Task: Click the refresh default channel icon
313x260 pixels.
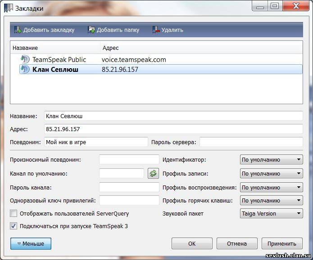Action: coord(153,173)
